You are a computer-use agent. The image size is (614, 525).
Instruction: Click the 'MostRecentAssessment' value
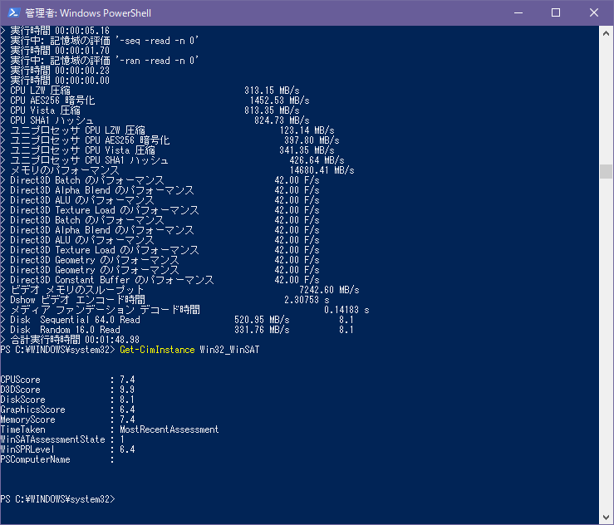169,429
